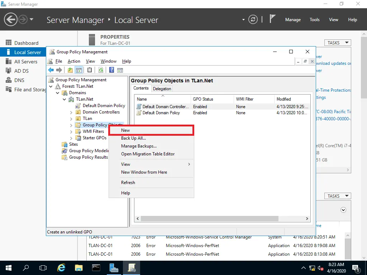Click the Forward arrow in GPM toolbar
The width and height of the screenshot is (367, 275).
tap(59, 70)
